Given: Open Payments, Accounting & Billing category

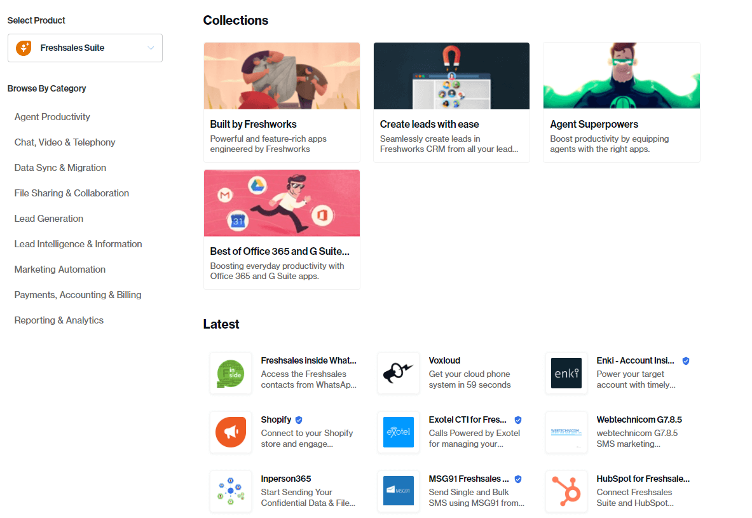Looking at the screenshot, I should pyautogui.click(x=78, y=295).
